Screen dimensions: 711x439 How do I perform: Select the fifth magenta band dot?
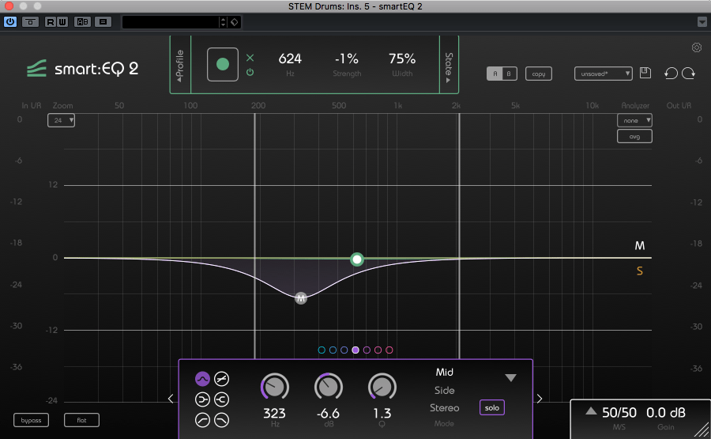pyautogui.click(x=367, y=350)
